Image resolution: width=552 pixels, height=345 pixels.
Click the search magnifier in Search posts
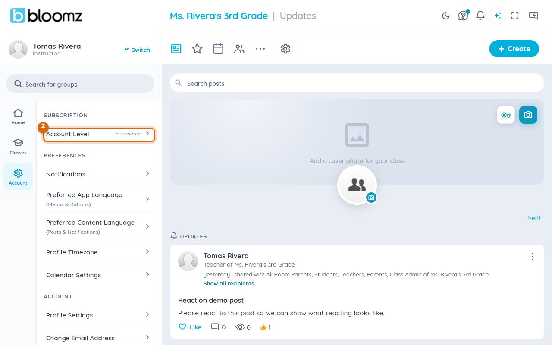179,83
